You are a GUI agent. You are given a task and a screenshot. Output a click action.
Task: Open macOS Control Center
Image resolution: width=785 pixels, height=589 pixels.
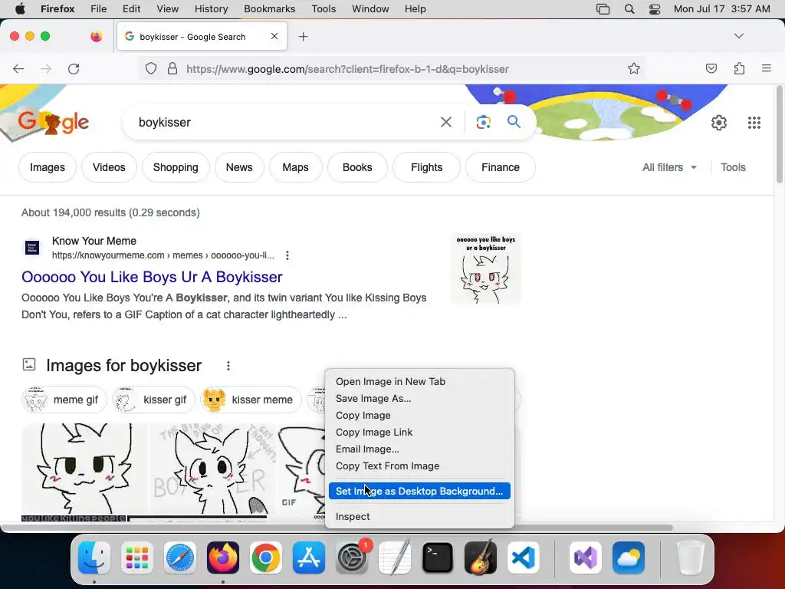(655, 9)
